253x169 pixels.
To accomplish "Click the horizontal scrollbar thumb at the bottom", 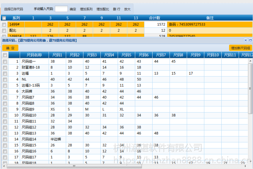I will [x=74, y=166].
